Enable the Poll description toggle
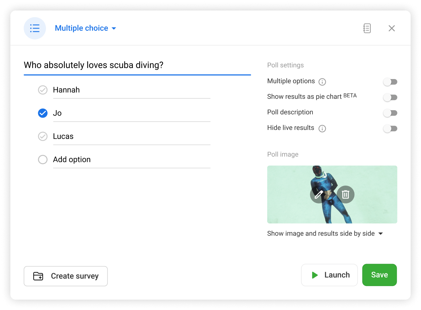Viewport: 421px width, 310px height. [x=390, y=113]
